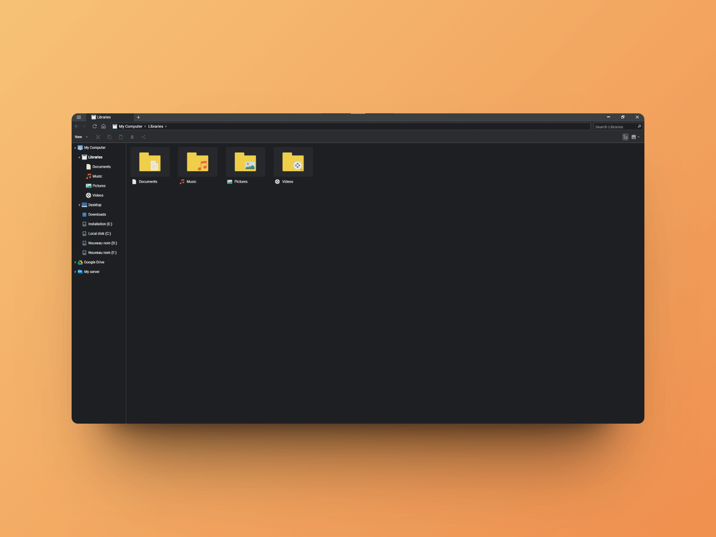Click the share icon in toolbar
716x537 pixels.
144,137
